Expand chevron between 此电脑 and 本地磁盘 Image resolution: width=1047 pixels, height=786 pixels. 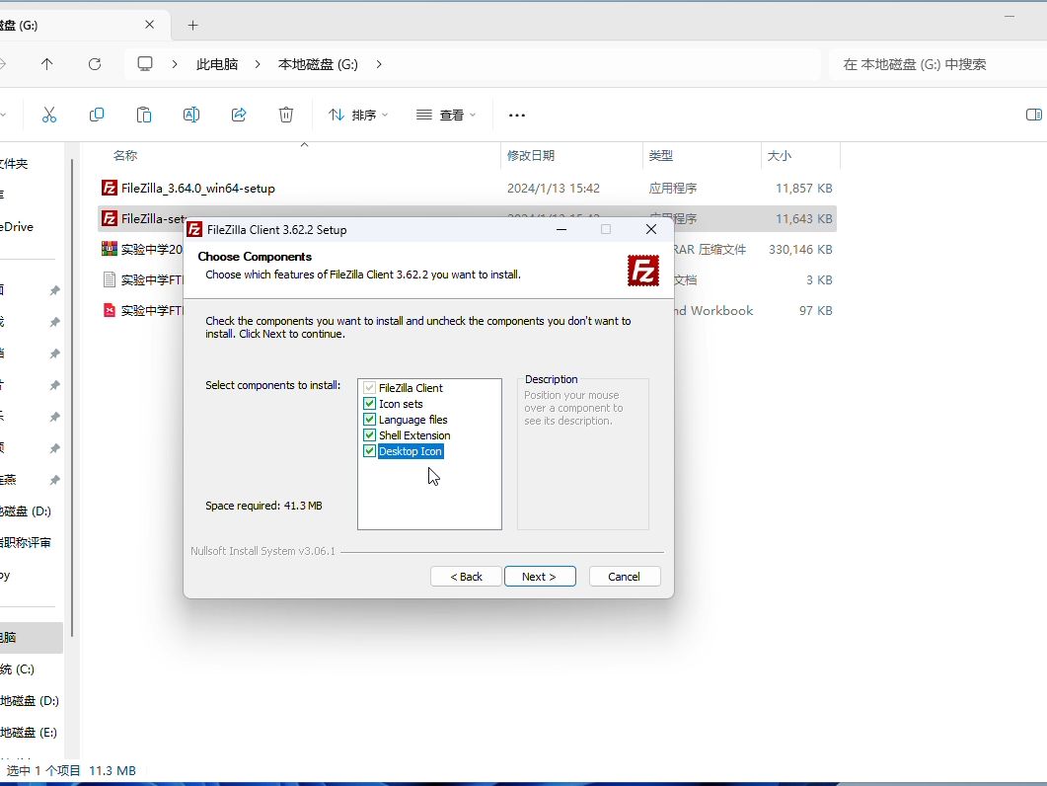pyautogui.click(x=258, y=64)
